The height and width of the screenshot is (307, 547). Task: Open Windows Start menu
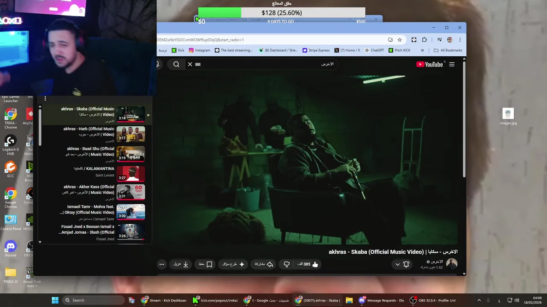pos(55,300)
